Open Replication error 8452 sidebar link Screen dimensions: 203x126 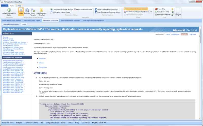(14, 77)
